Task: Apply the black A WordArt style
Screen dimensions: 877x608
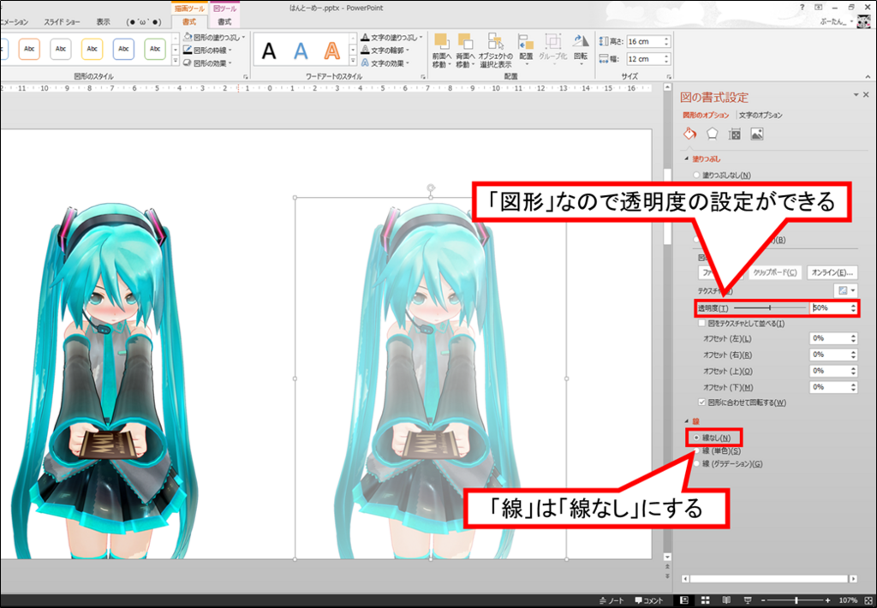Action: pyautogui.click(x=269, y=51)
